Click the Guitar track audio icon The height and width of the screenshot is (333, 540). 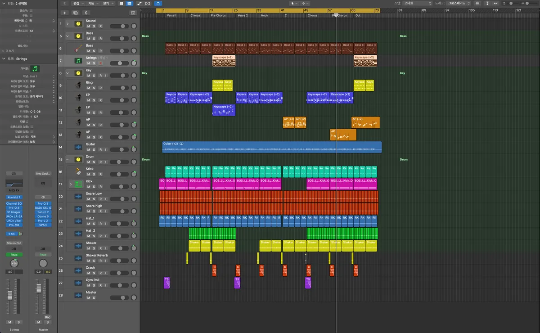pos(78,147)
